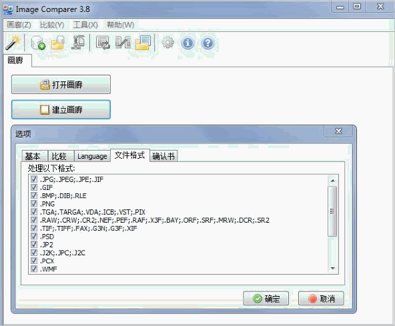Click the compare two galleries icon
The image size is (395, 326).
123,43
